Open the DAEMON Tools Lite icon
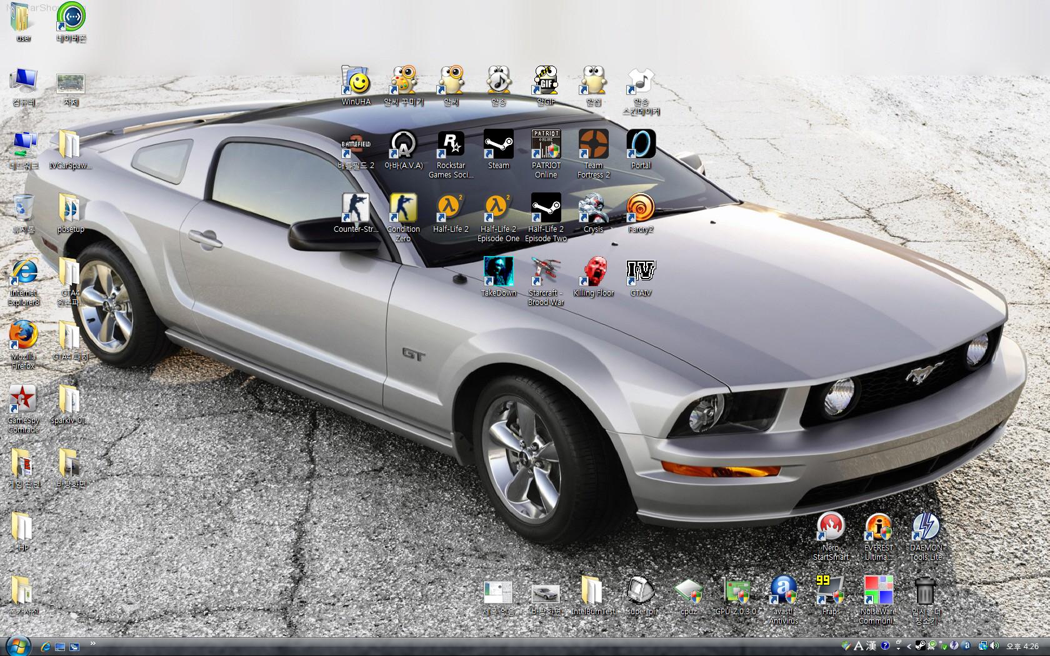This screenshot has height=656, width=1050. (926, 528)
